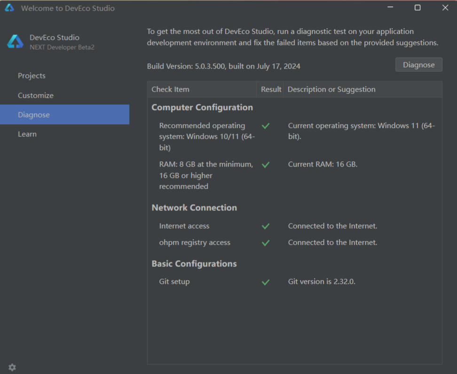
Task: Click the Build Version 5.0.3.500 text
Action: [223, 66]
